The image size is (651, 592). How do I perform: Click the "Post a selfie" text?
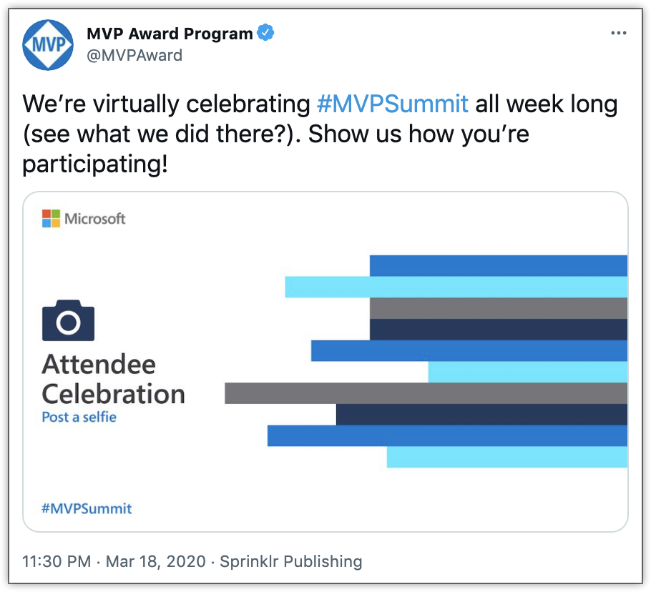coord(79,417)
